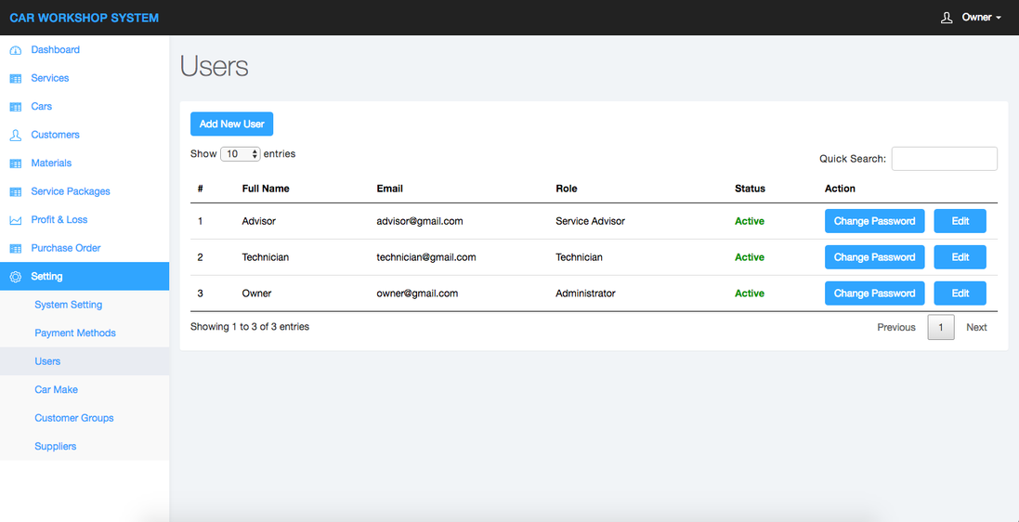Open the Suppliers submenu item

(x=55, y=446)
